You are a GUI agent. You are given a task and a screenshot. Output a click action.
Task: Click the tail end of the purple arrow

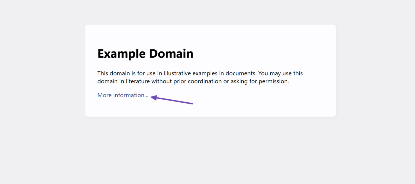[192, 104]
